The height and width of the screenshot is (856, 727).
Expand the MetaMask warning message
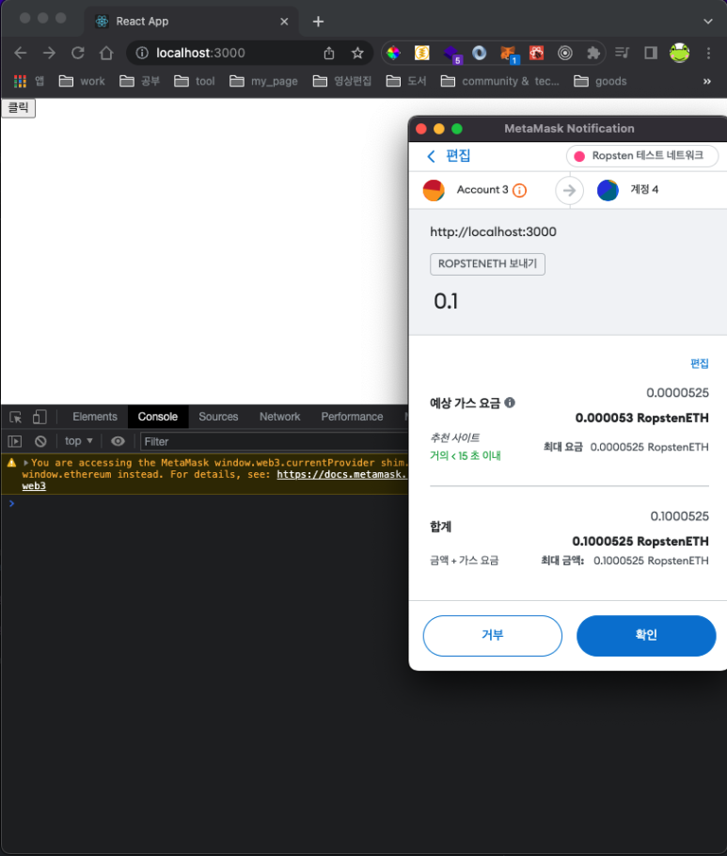[x=25, y=463]
